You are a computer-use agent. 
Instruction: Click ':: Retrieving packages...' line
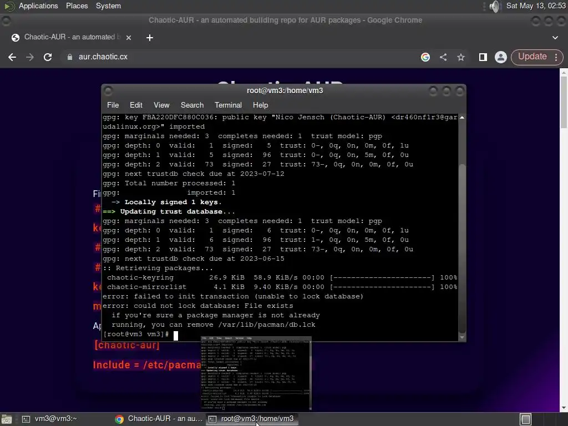[158, 268]
